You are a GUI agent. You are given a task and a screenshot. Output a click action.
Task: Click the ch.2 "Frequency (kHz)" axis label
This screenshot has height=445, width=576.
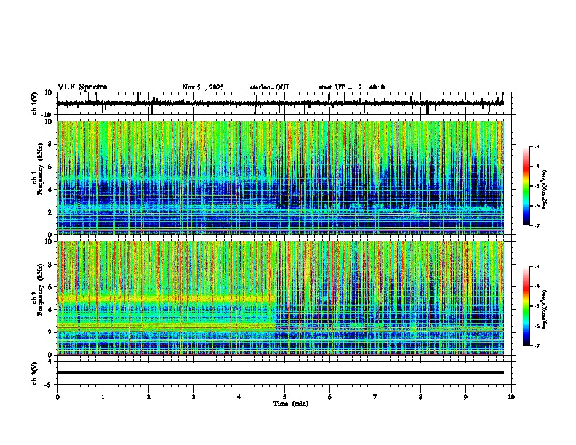pos(40,289)
